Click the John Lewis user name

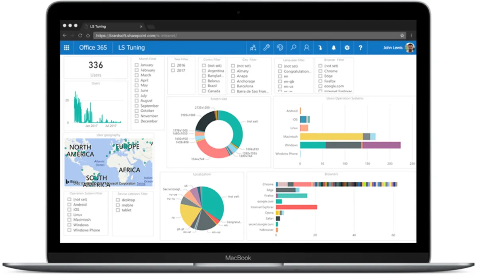(393, 48)
